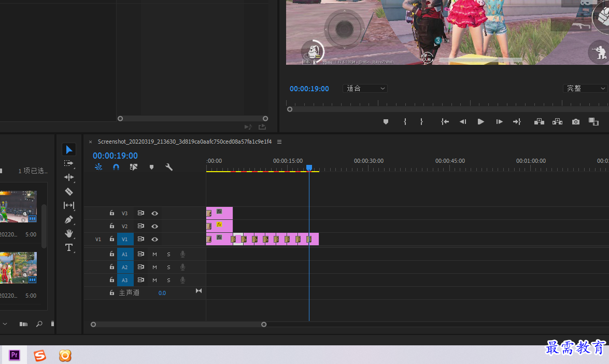Solo audio track A1
Viewport: 609px width, 364px height.
tap(168, 255)
